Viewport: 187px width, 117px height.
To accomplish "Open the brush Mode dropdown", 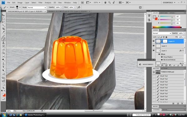I will tap(37, 7).
